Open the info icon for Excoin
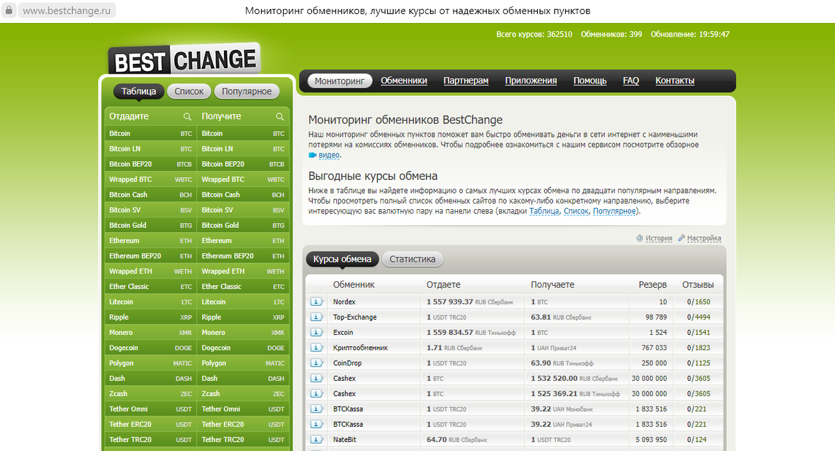This screenshot has width=835, height=451. (x=317, y=332)
